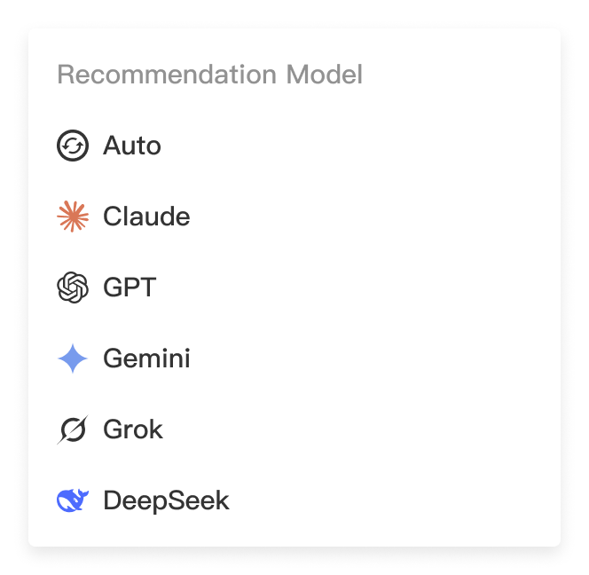Viewport: 589px width, 575px height.
Task: Click the "DeepSeek" text label
Action: pos(166,500)
